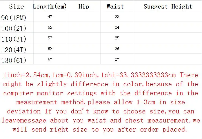The image size is (202, 139).
Task: Select the waist value 25
Action: (117, 38)
